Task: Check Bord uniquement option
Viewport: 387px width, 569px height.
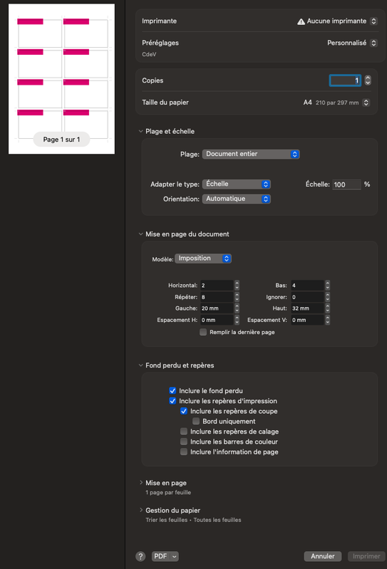Action: 196,422
